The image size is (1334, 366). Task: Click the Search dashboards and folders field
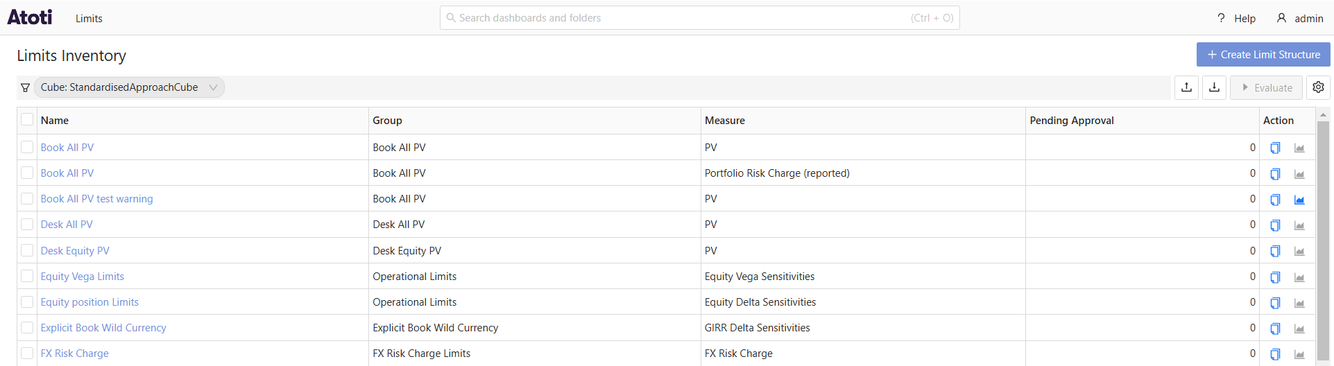[x=699, y=18]
